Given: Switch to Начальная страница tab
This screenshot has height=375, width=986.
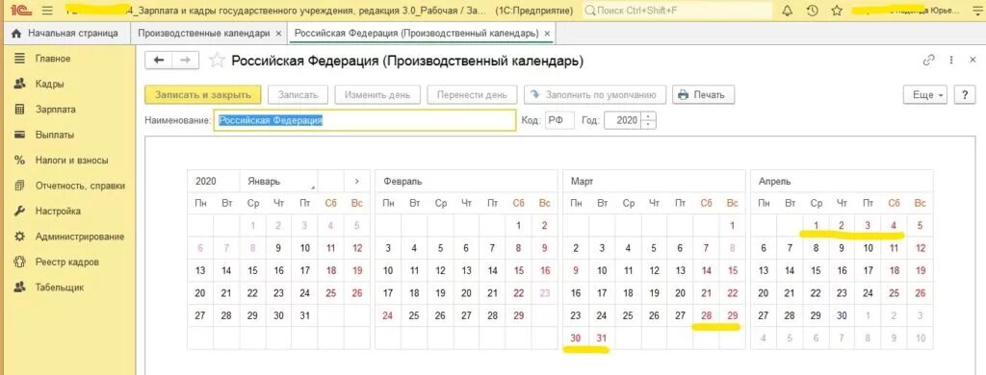Looking at the screenshot, I should click(65, 34).
